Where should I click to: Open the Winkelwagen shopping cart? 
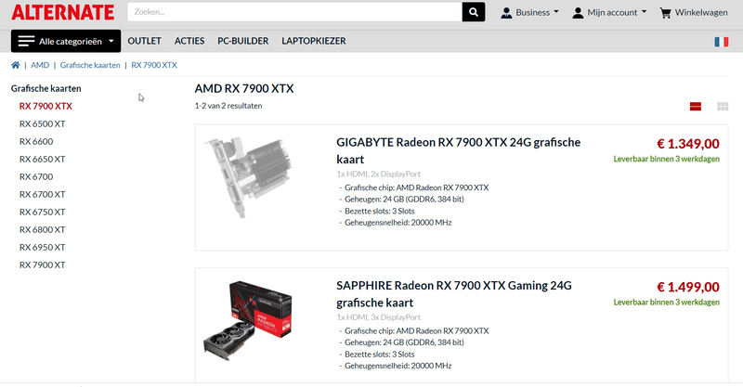coord(694,13)
